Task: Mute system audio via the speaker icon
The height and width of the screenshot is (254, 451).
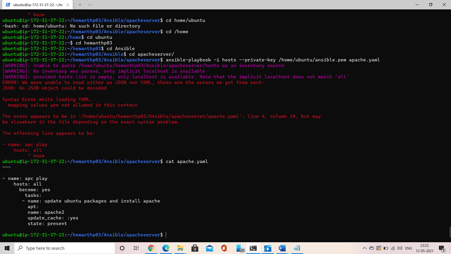Action: [x=399, y=249]
